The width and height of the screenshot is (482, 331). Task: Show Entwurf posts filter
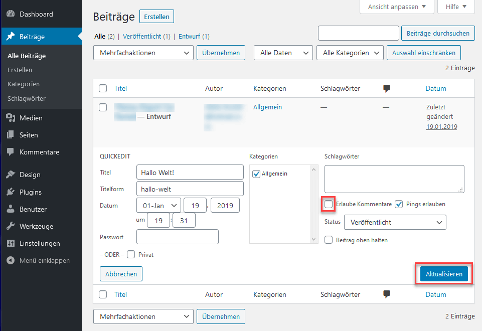point(190,36)
